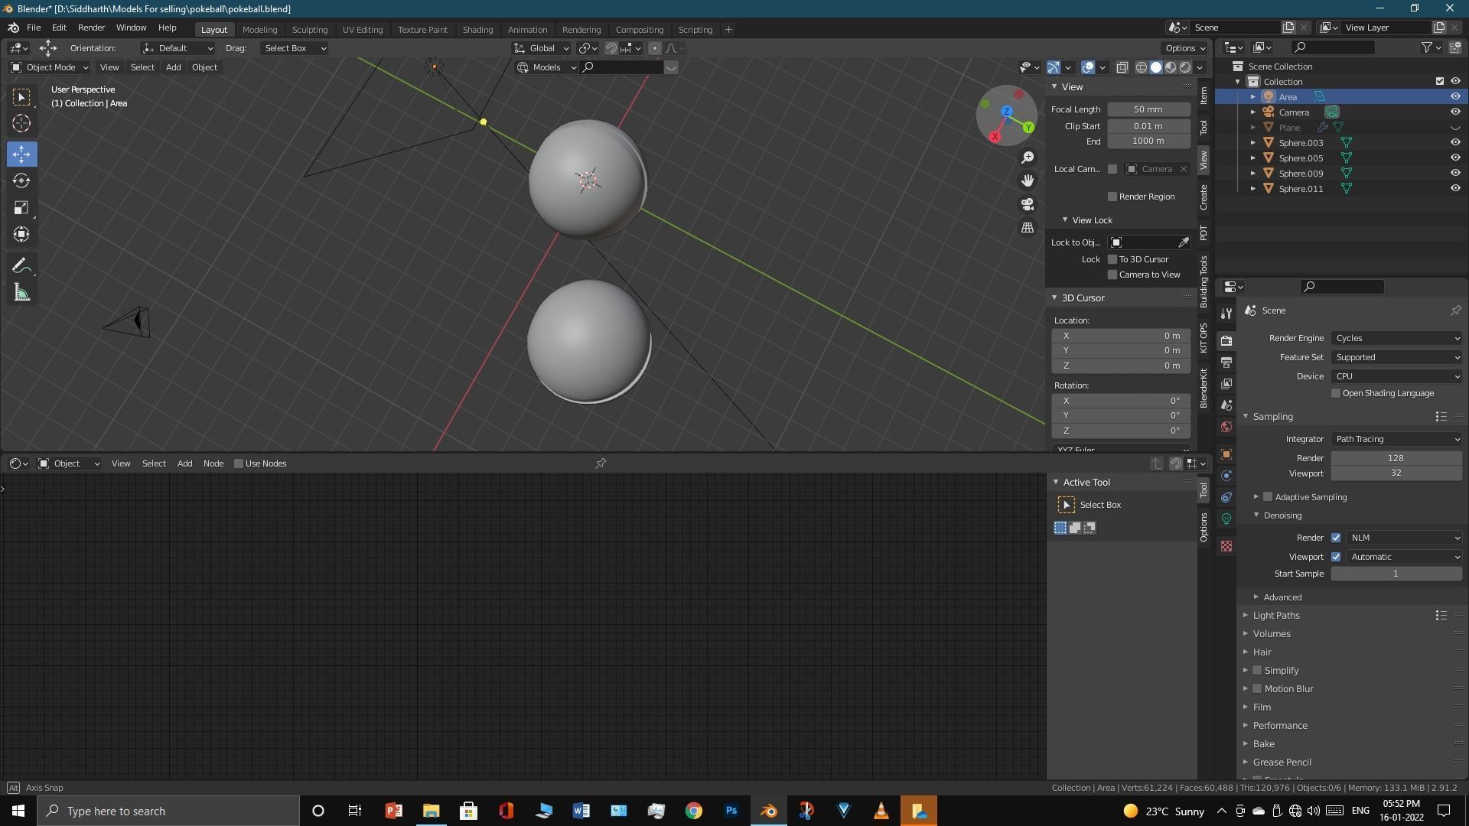Open the Device CPU dropdown

click(1397, 376)
